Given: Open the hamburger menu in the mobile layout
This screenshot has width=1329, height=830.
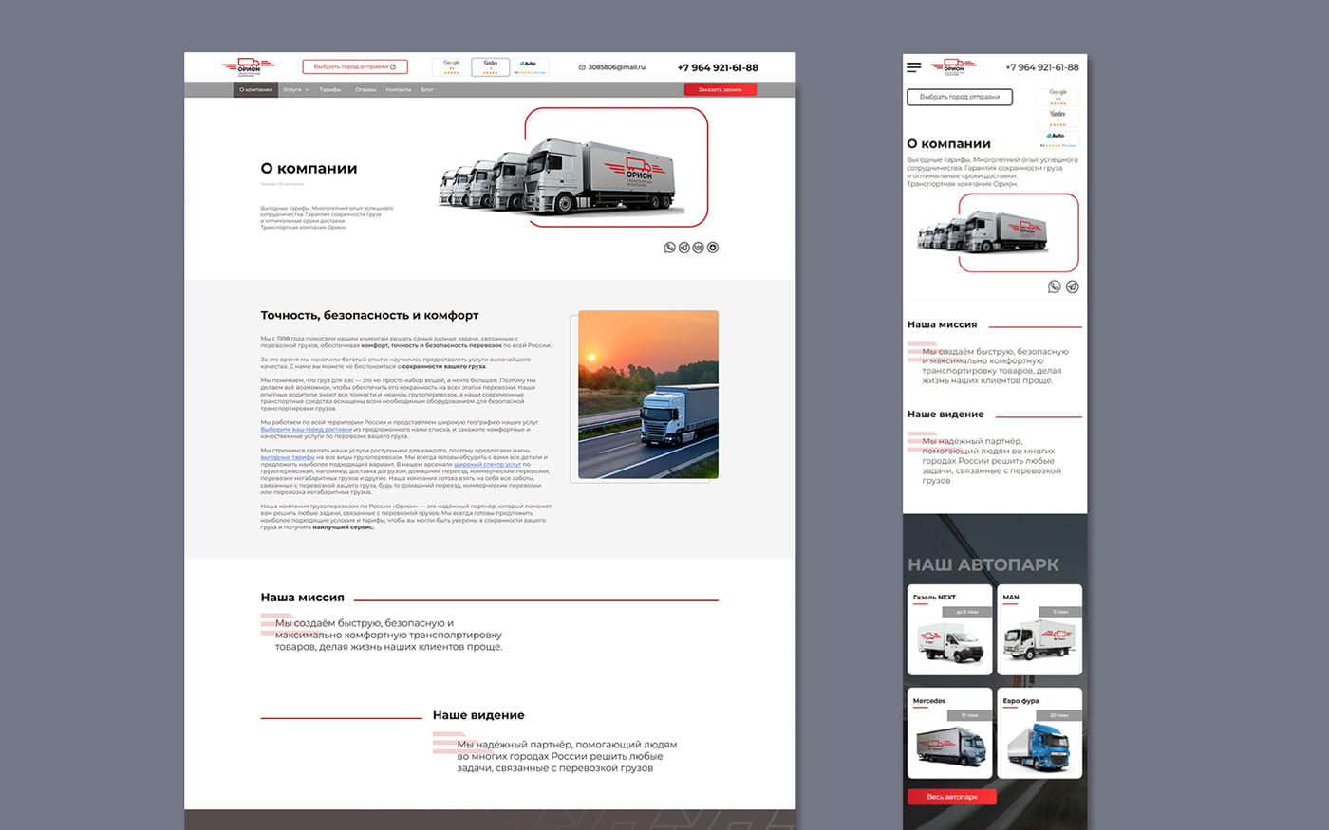Looking at the screenshot, I should [x=914, y=67].
